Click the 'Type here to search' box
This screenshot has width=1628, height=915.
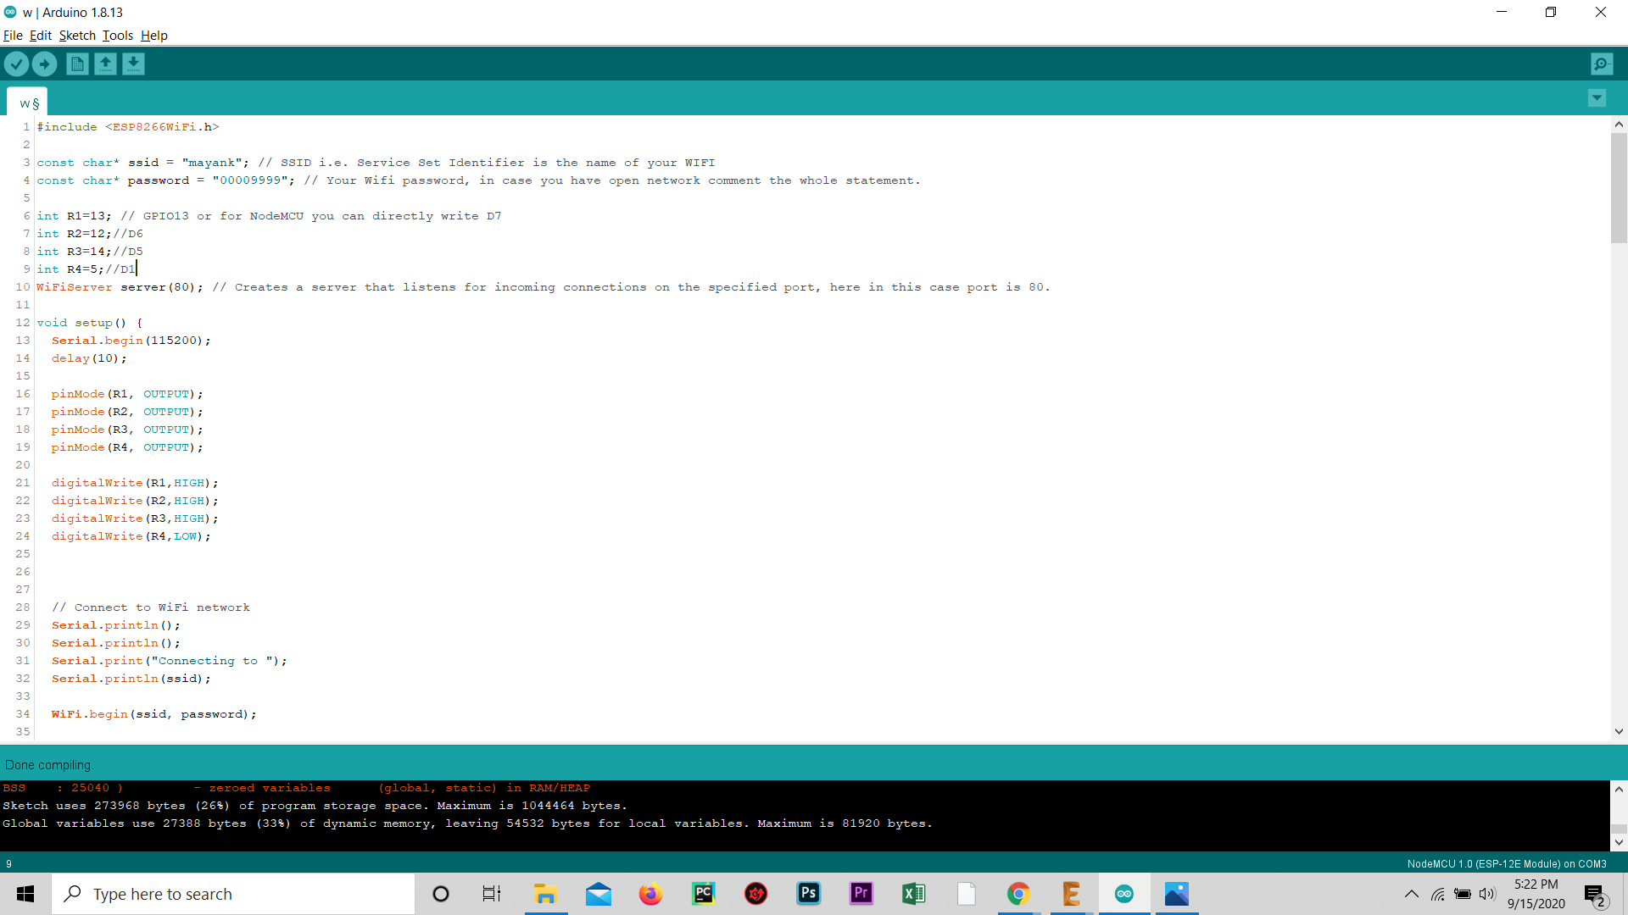point(233,894)
